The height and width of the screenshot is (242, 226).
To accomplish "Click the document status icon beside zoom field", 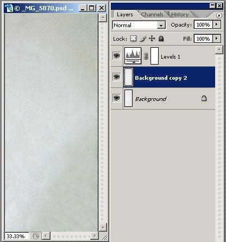I will tap(36, 236).
